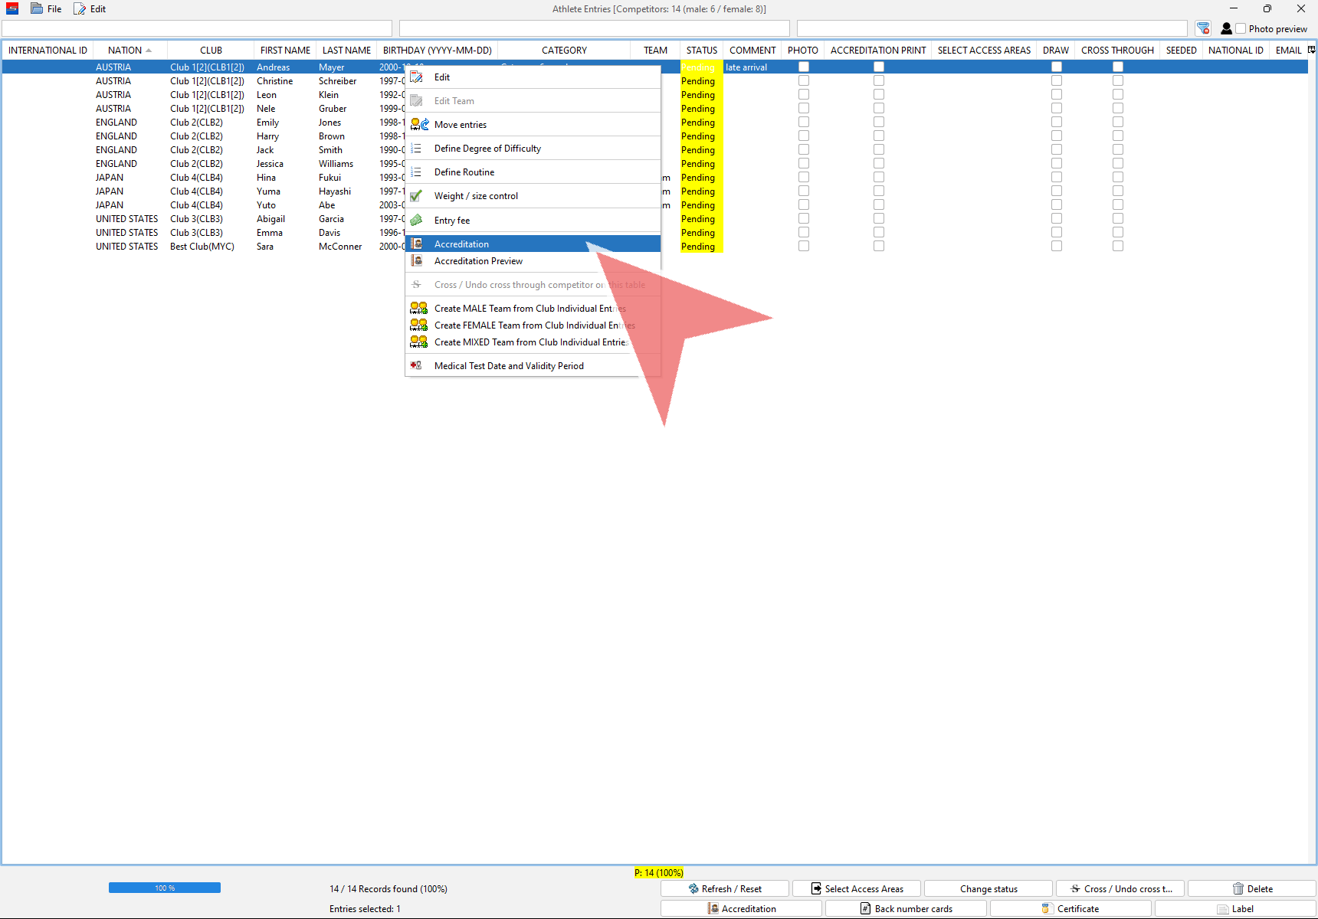This screenshot has height=919, width=1318.
Task: Click the green Weight / size control checkmark icon
Action: click(417, 196)
